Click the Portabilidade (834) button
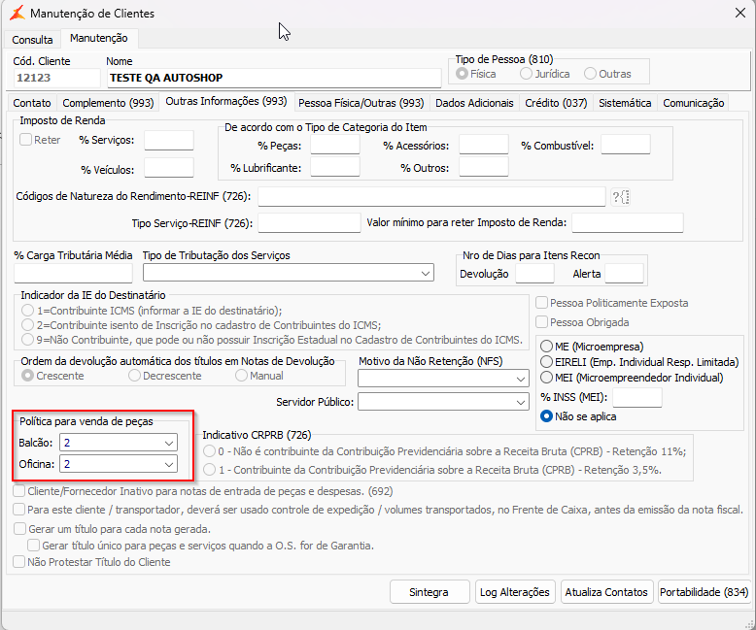The image size is (756, 630). pyautogui.click(x=704, y=592)
